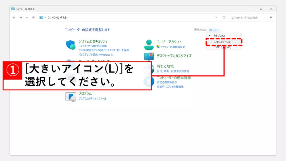Refresh the Control Panel view
This screenshot has height=161, width=286.
click(x=224, y=17)
